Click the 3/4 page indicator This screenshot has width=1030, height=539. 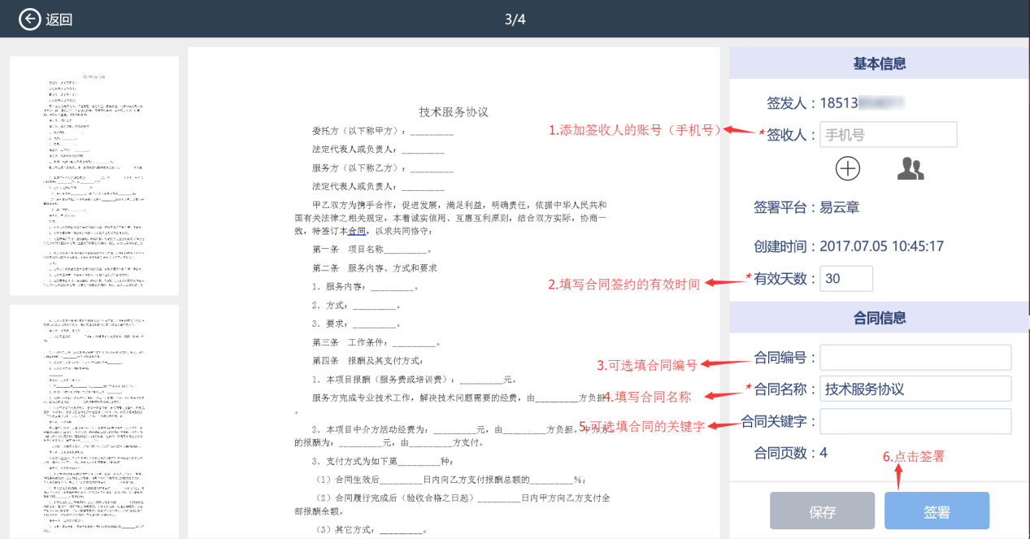coord(515,20)
